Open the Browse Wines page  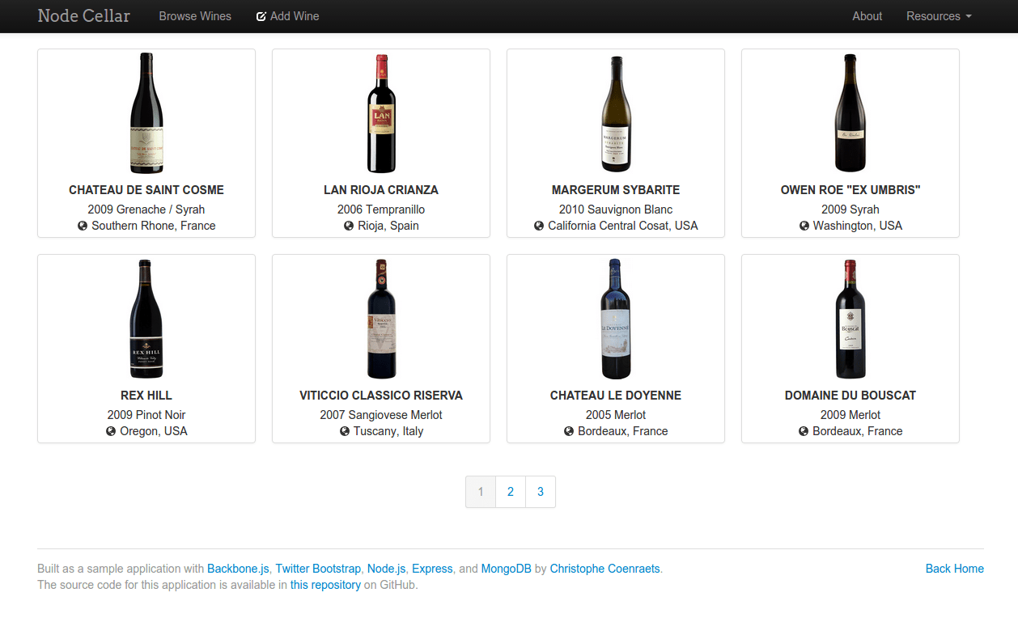195,16
